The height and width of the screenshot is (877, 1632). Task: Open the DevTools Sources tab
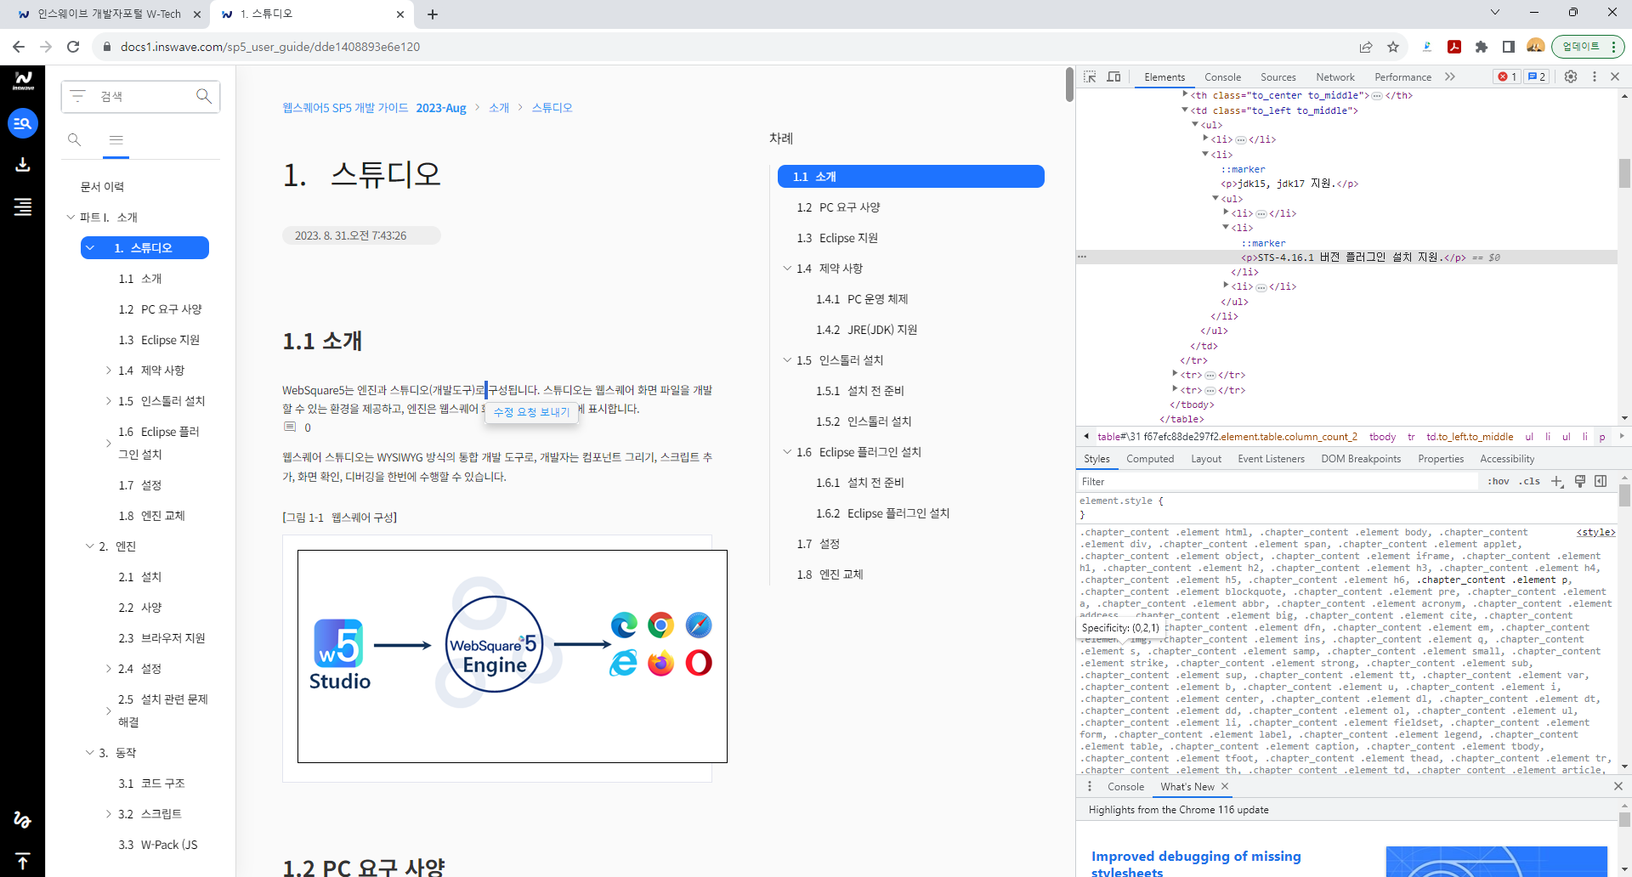[1278, 76]
